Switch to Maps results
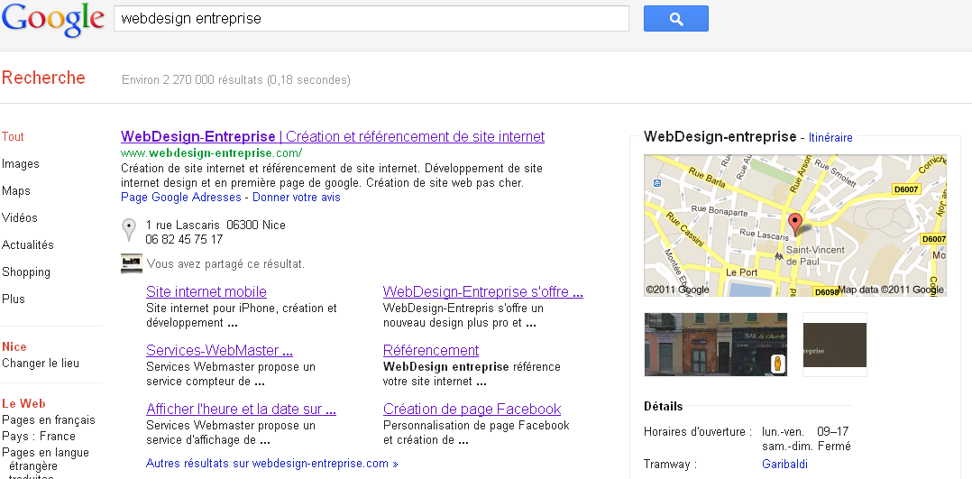 pyautogui.click(x=16, y=191)
